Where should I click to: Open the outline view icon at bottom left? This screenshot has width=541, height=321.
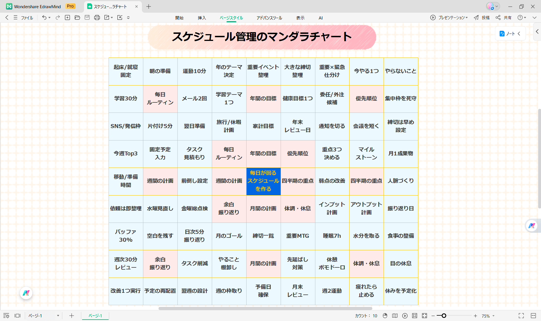tap(6, 316)
